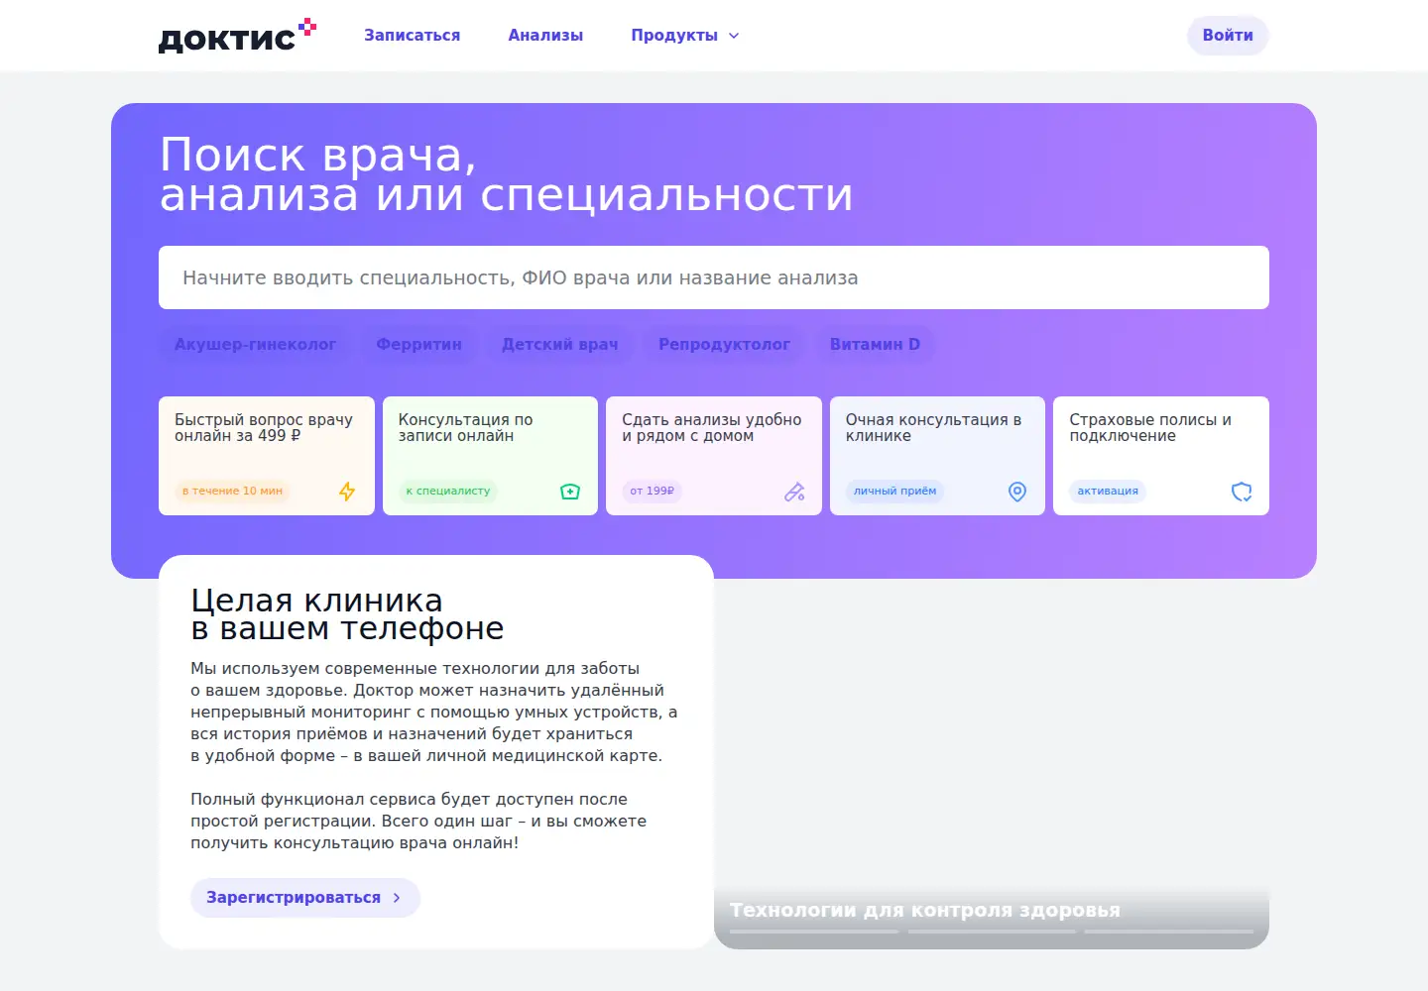This screenshot has width=1428, height=991.
Task: Expand the Продукты dropdown menu
Action: (x=685, y=36)
